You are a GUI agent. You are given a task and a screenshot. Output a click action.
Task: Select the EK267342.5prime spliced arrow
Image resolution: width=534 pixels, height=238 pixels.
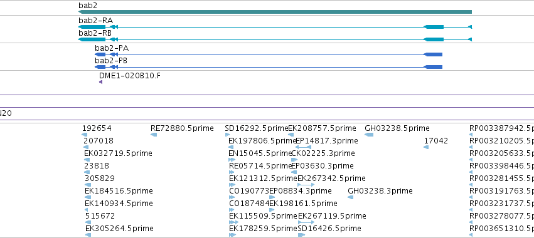306,185
